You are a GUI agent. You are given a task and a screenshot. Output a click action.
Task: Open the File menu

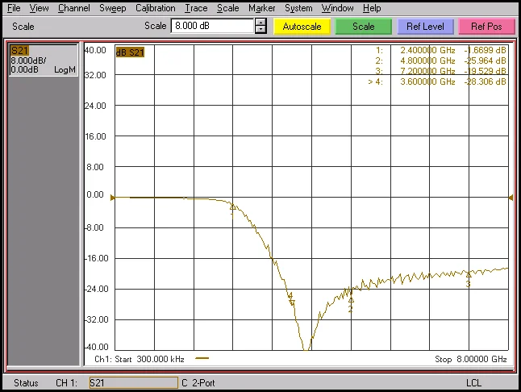[x=14, y=8]
